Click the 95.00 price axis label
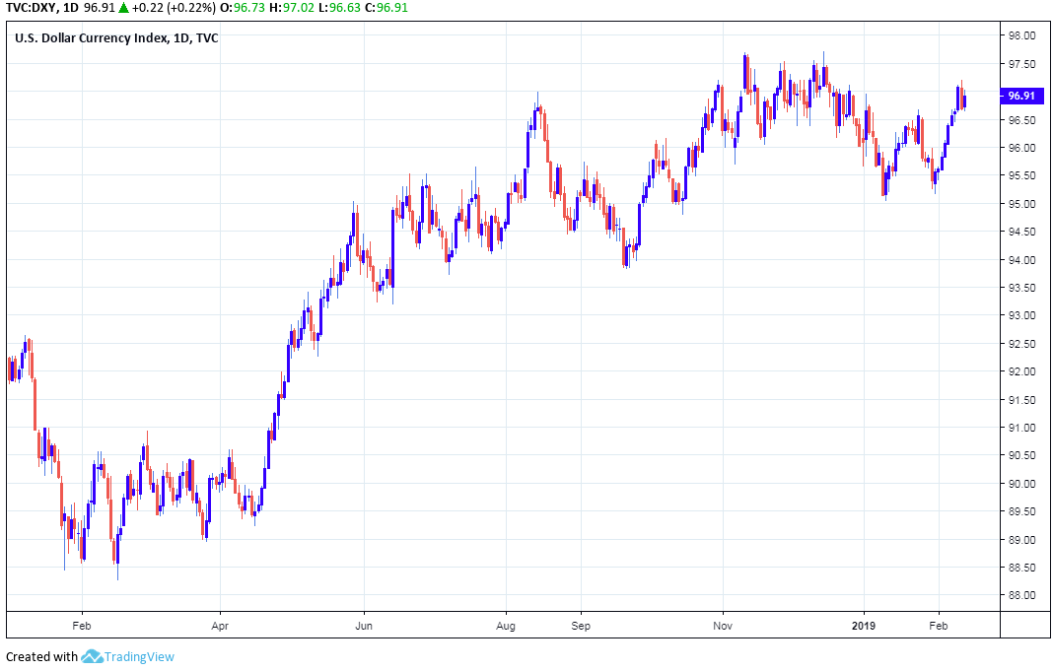This screenshot has width=1053, height=671. pos(1021,204)
